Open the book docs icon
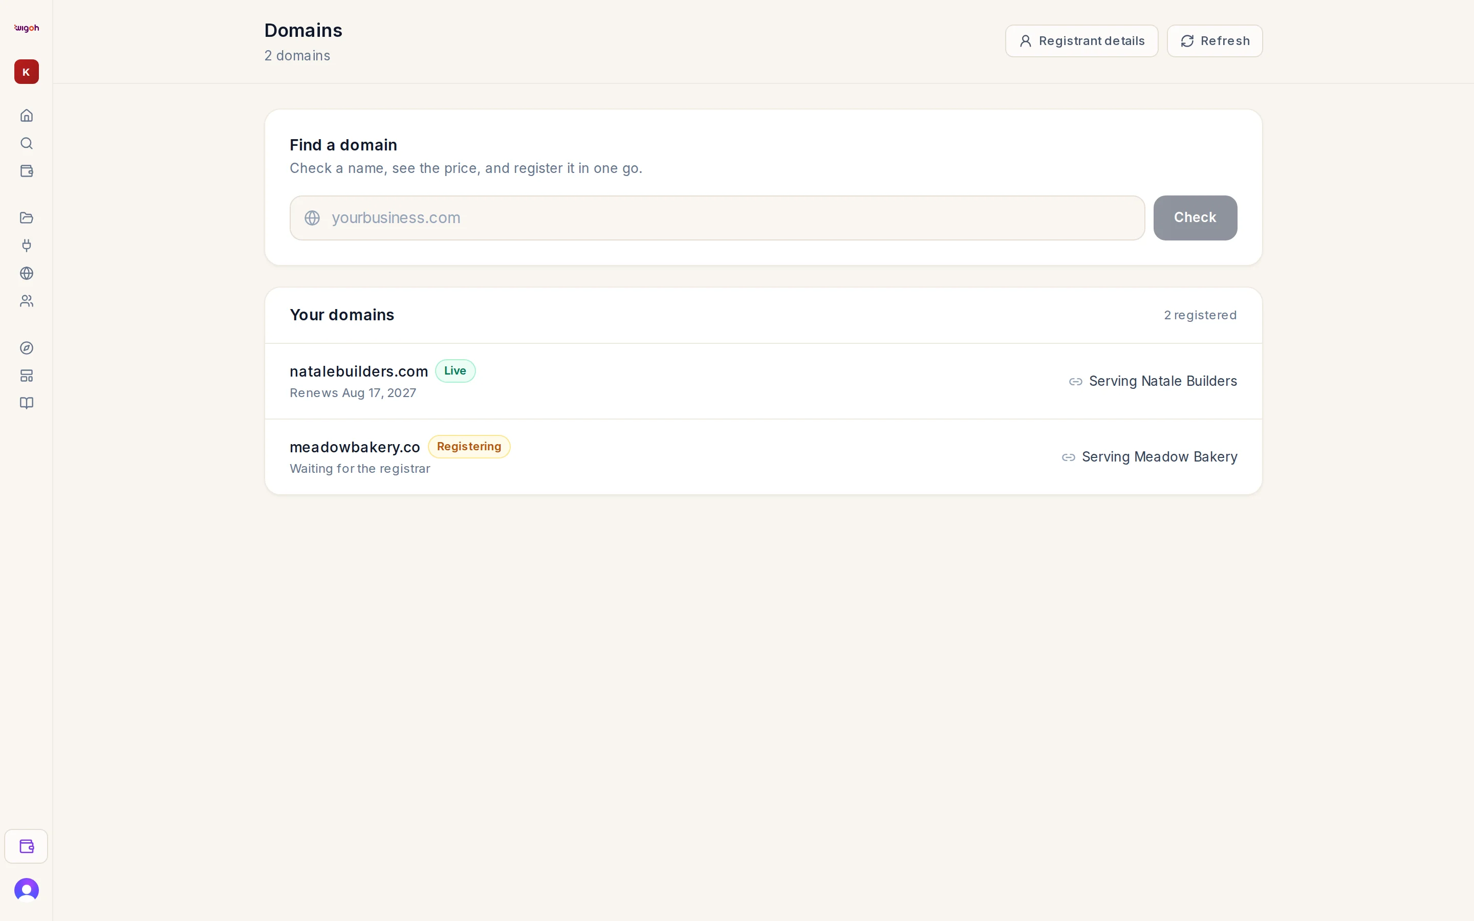Image resolution: width=1474 pixels, height=921 pixels. [x=26, y=403]
